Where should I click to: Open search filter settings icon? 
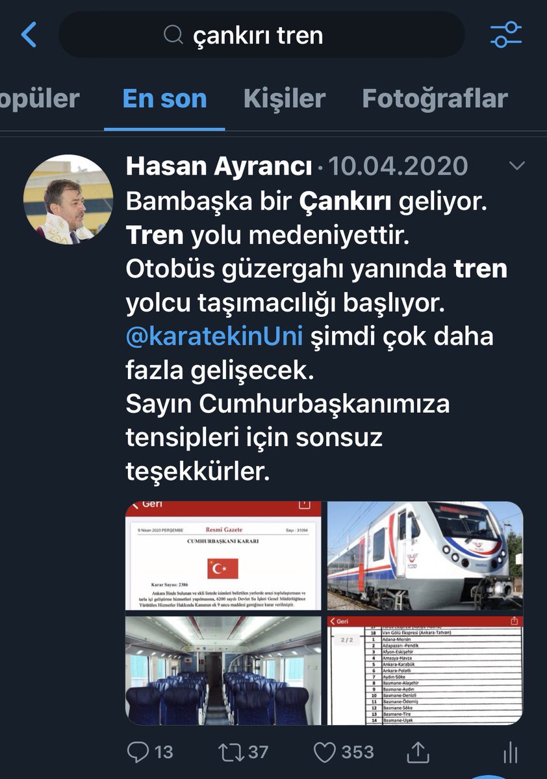point(505,35)
